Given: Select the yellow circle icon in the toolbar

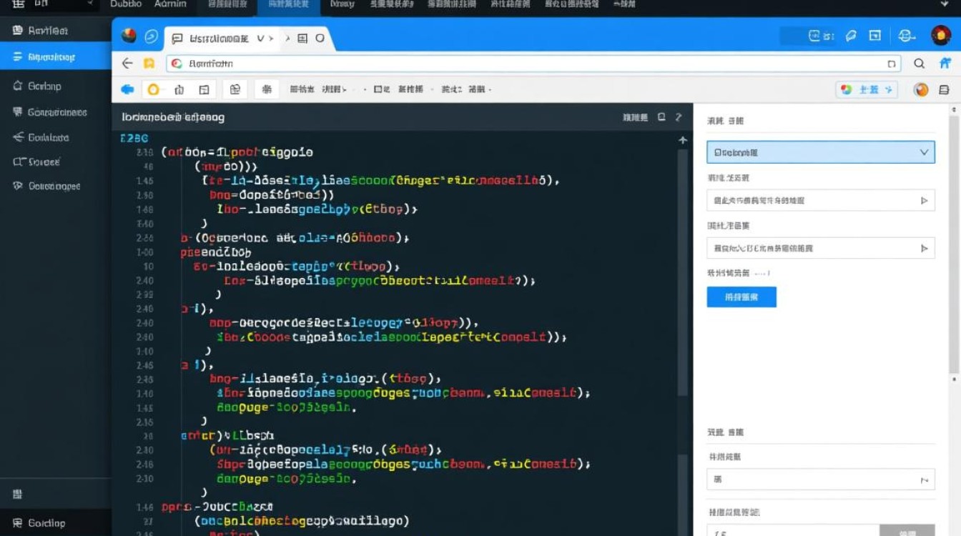Looking at the screenshot, I should 153,89.
